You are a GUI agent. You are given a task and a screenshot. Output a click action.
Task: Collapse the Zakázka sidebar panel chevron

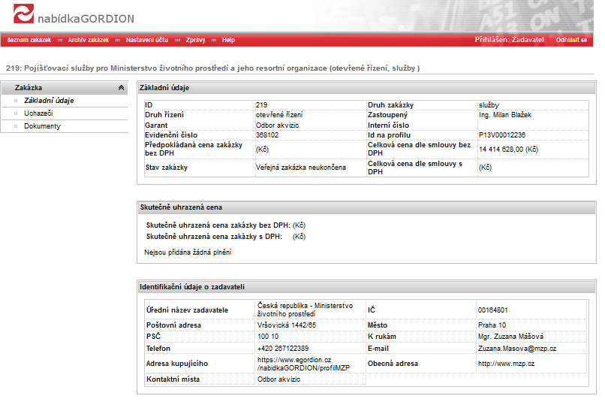122,88
